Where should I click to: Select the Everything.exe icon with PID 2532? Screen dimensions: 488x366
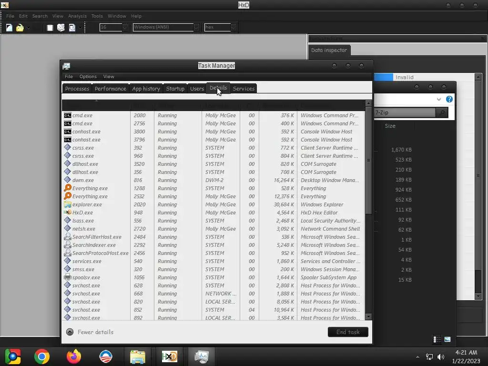coord(68,196)
